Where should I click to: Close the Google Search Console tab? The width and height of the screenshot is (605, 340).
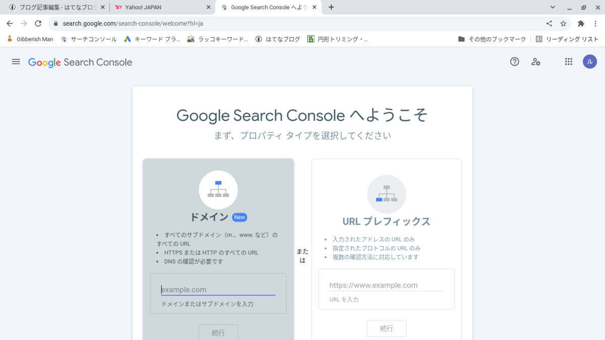coord(315,8)
